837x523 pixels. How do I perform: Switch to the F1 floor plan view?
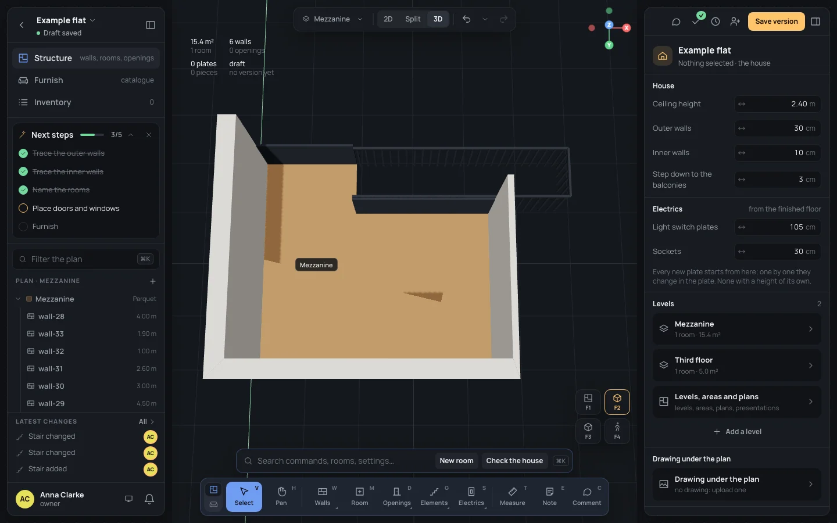pyautogui.click(x=588, y=402)
